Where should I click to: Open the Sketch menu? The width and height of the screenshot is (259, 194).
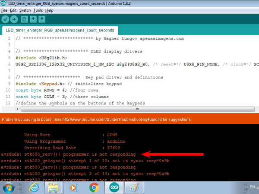pos(25,10)
